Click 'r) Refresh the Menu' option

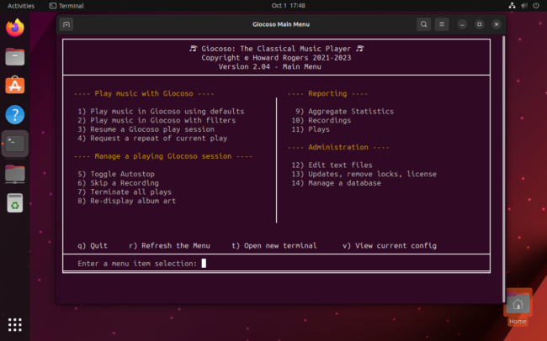(x=169, y=245)
